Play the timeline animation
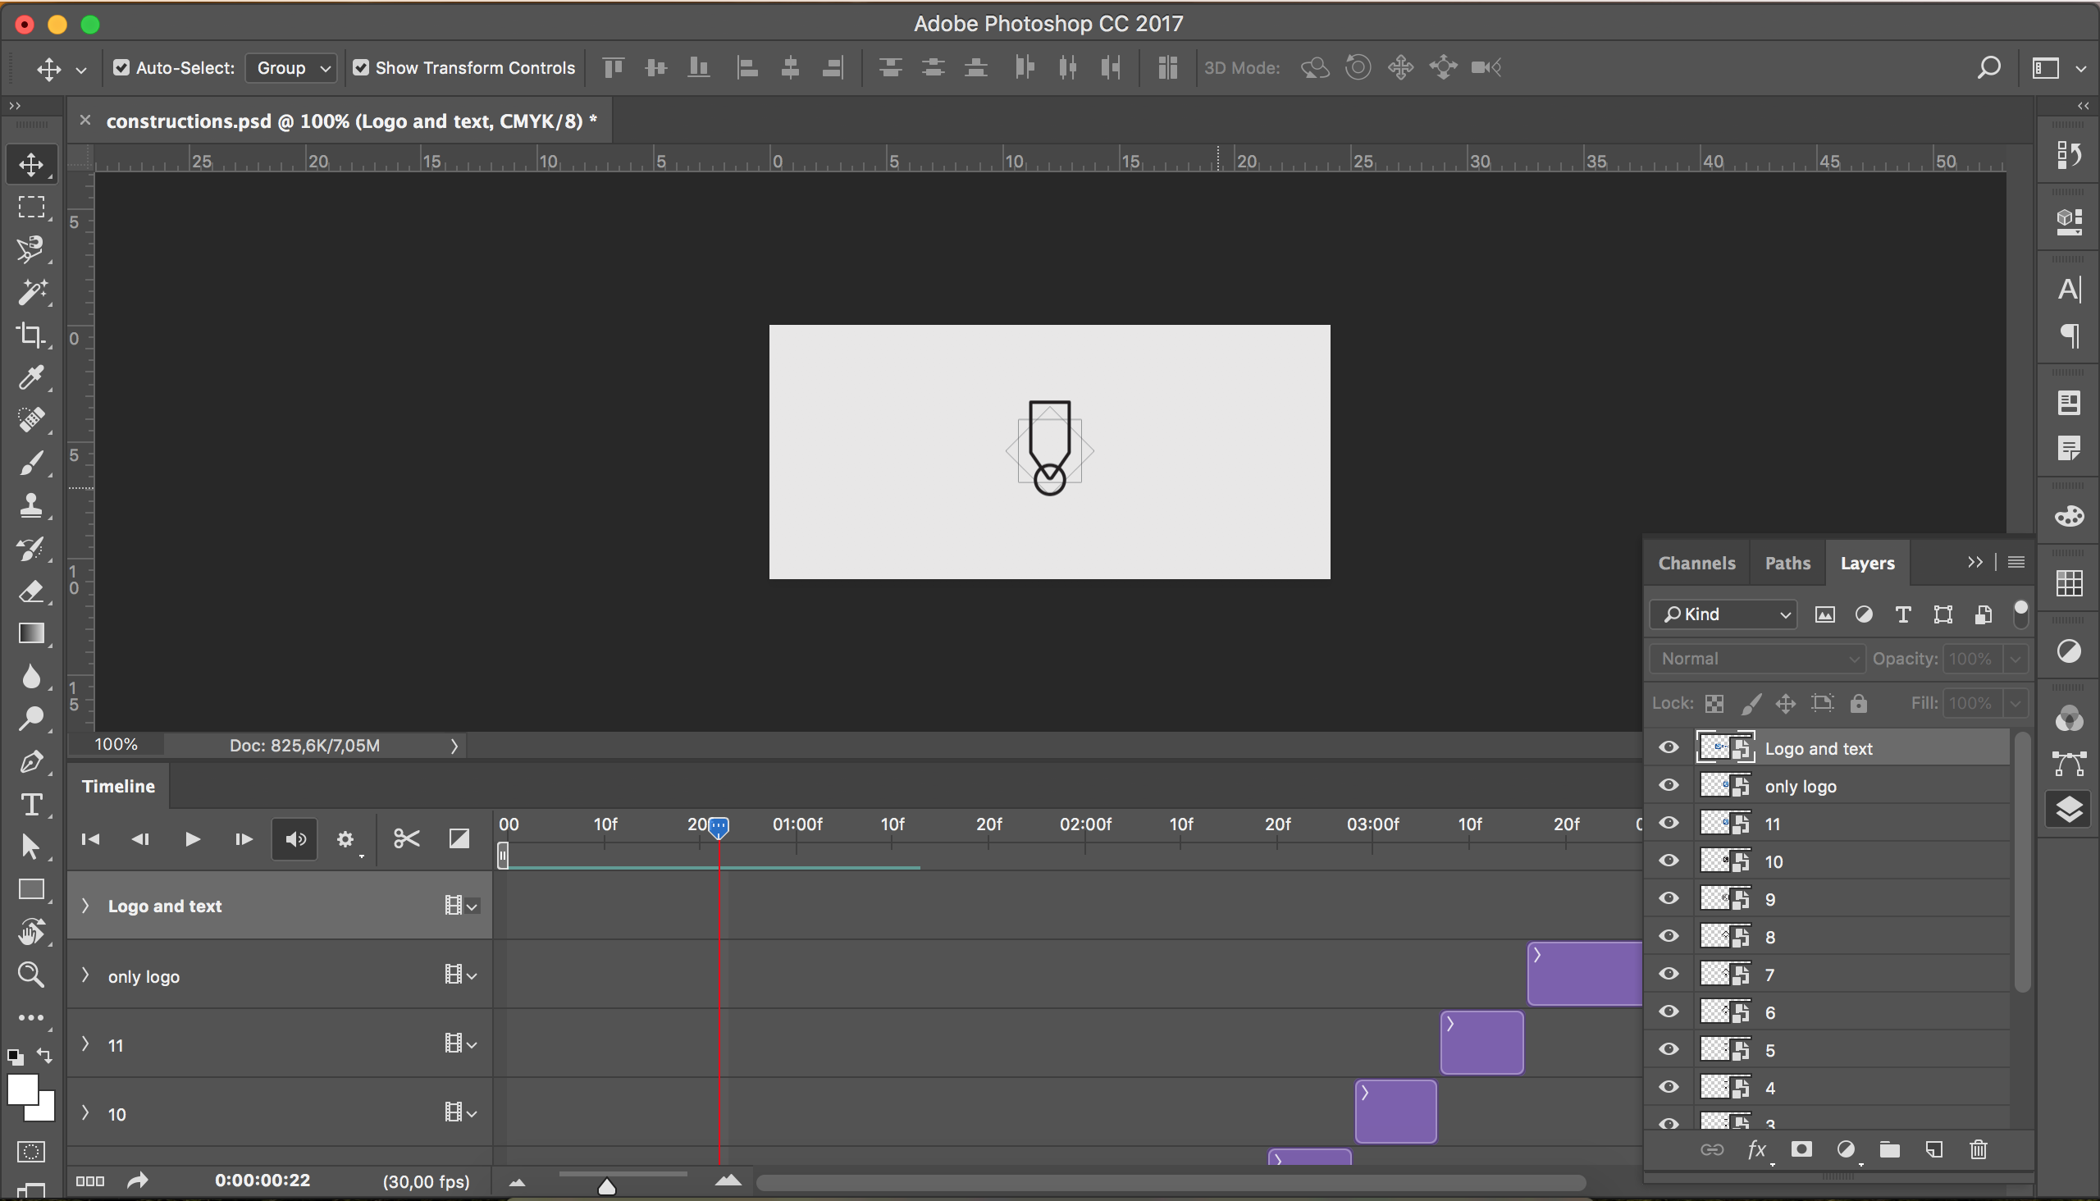 coord(192,839)
